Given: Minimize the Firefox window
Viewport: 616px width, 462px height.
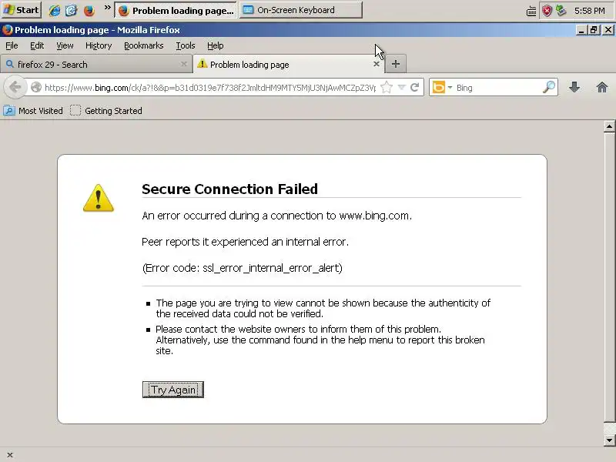Looking at the screenshot, I should (581, 30).
